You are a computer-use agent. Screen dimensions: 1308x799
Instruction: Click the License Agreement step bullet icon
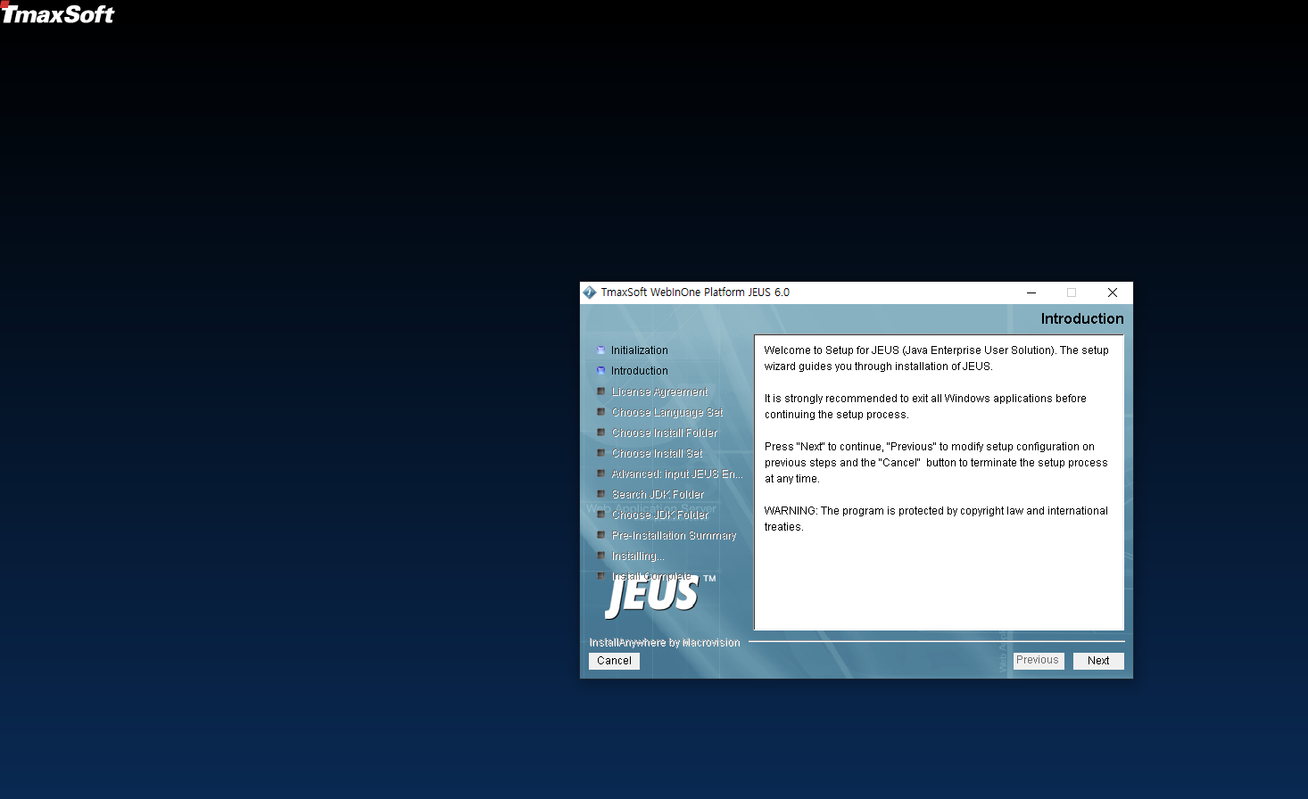pyautogui.click(x=600, y=391)
